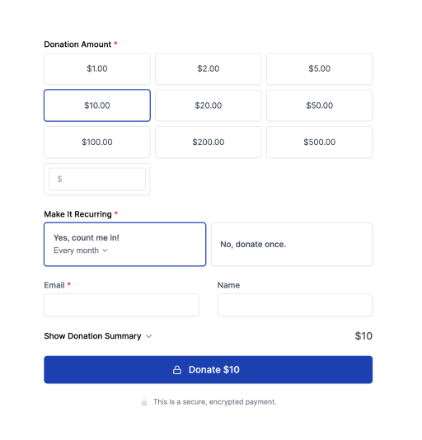Select the $1.00 donation amount

(x=97, y=68)
